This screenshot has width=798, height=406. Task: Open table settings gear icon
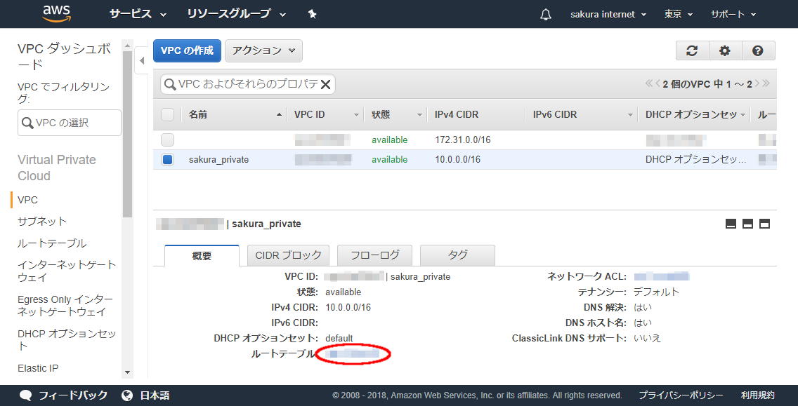pos(725,50)
